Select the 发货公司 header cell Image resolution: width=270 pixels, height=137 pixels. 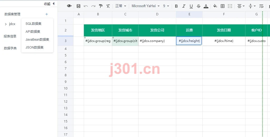(157, 30)
